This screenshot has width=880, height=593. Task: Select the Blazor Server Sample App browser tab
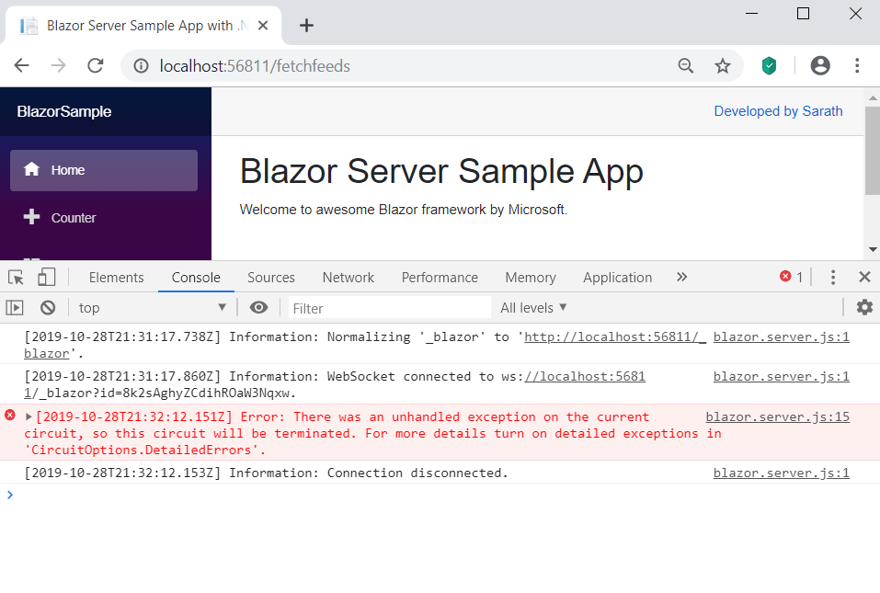click(x=143, y=25)
